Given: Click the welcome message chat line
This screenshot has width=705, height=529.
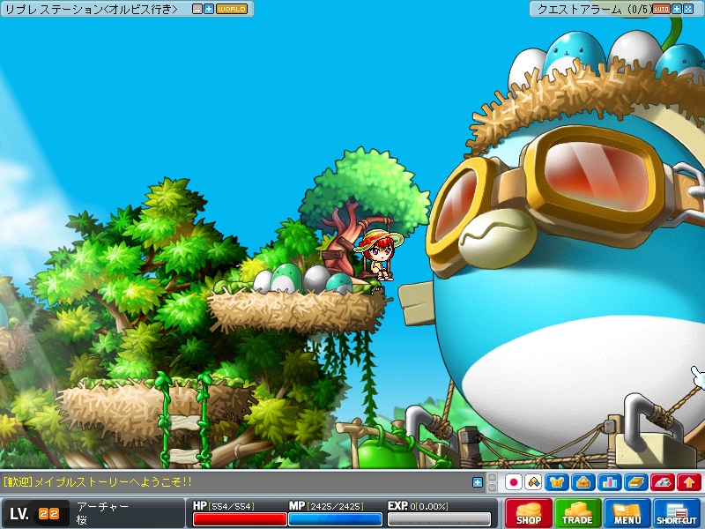Looking at the screenshot, I should tap(98, 482).
